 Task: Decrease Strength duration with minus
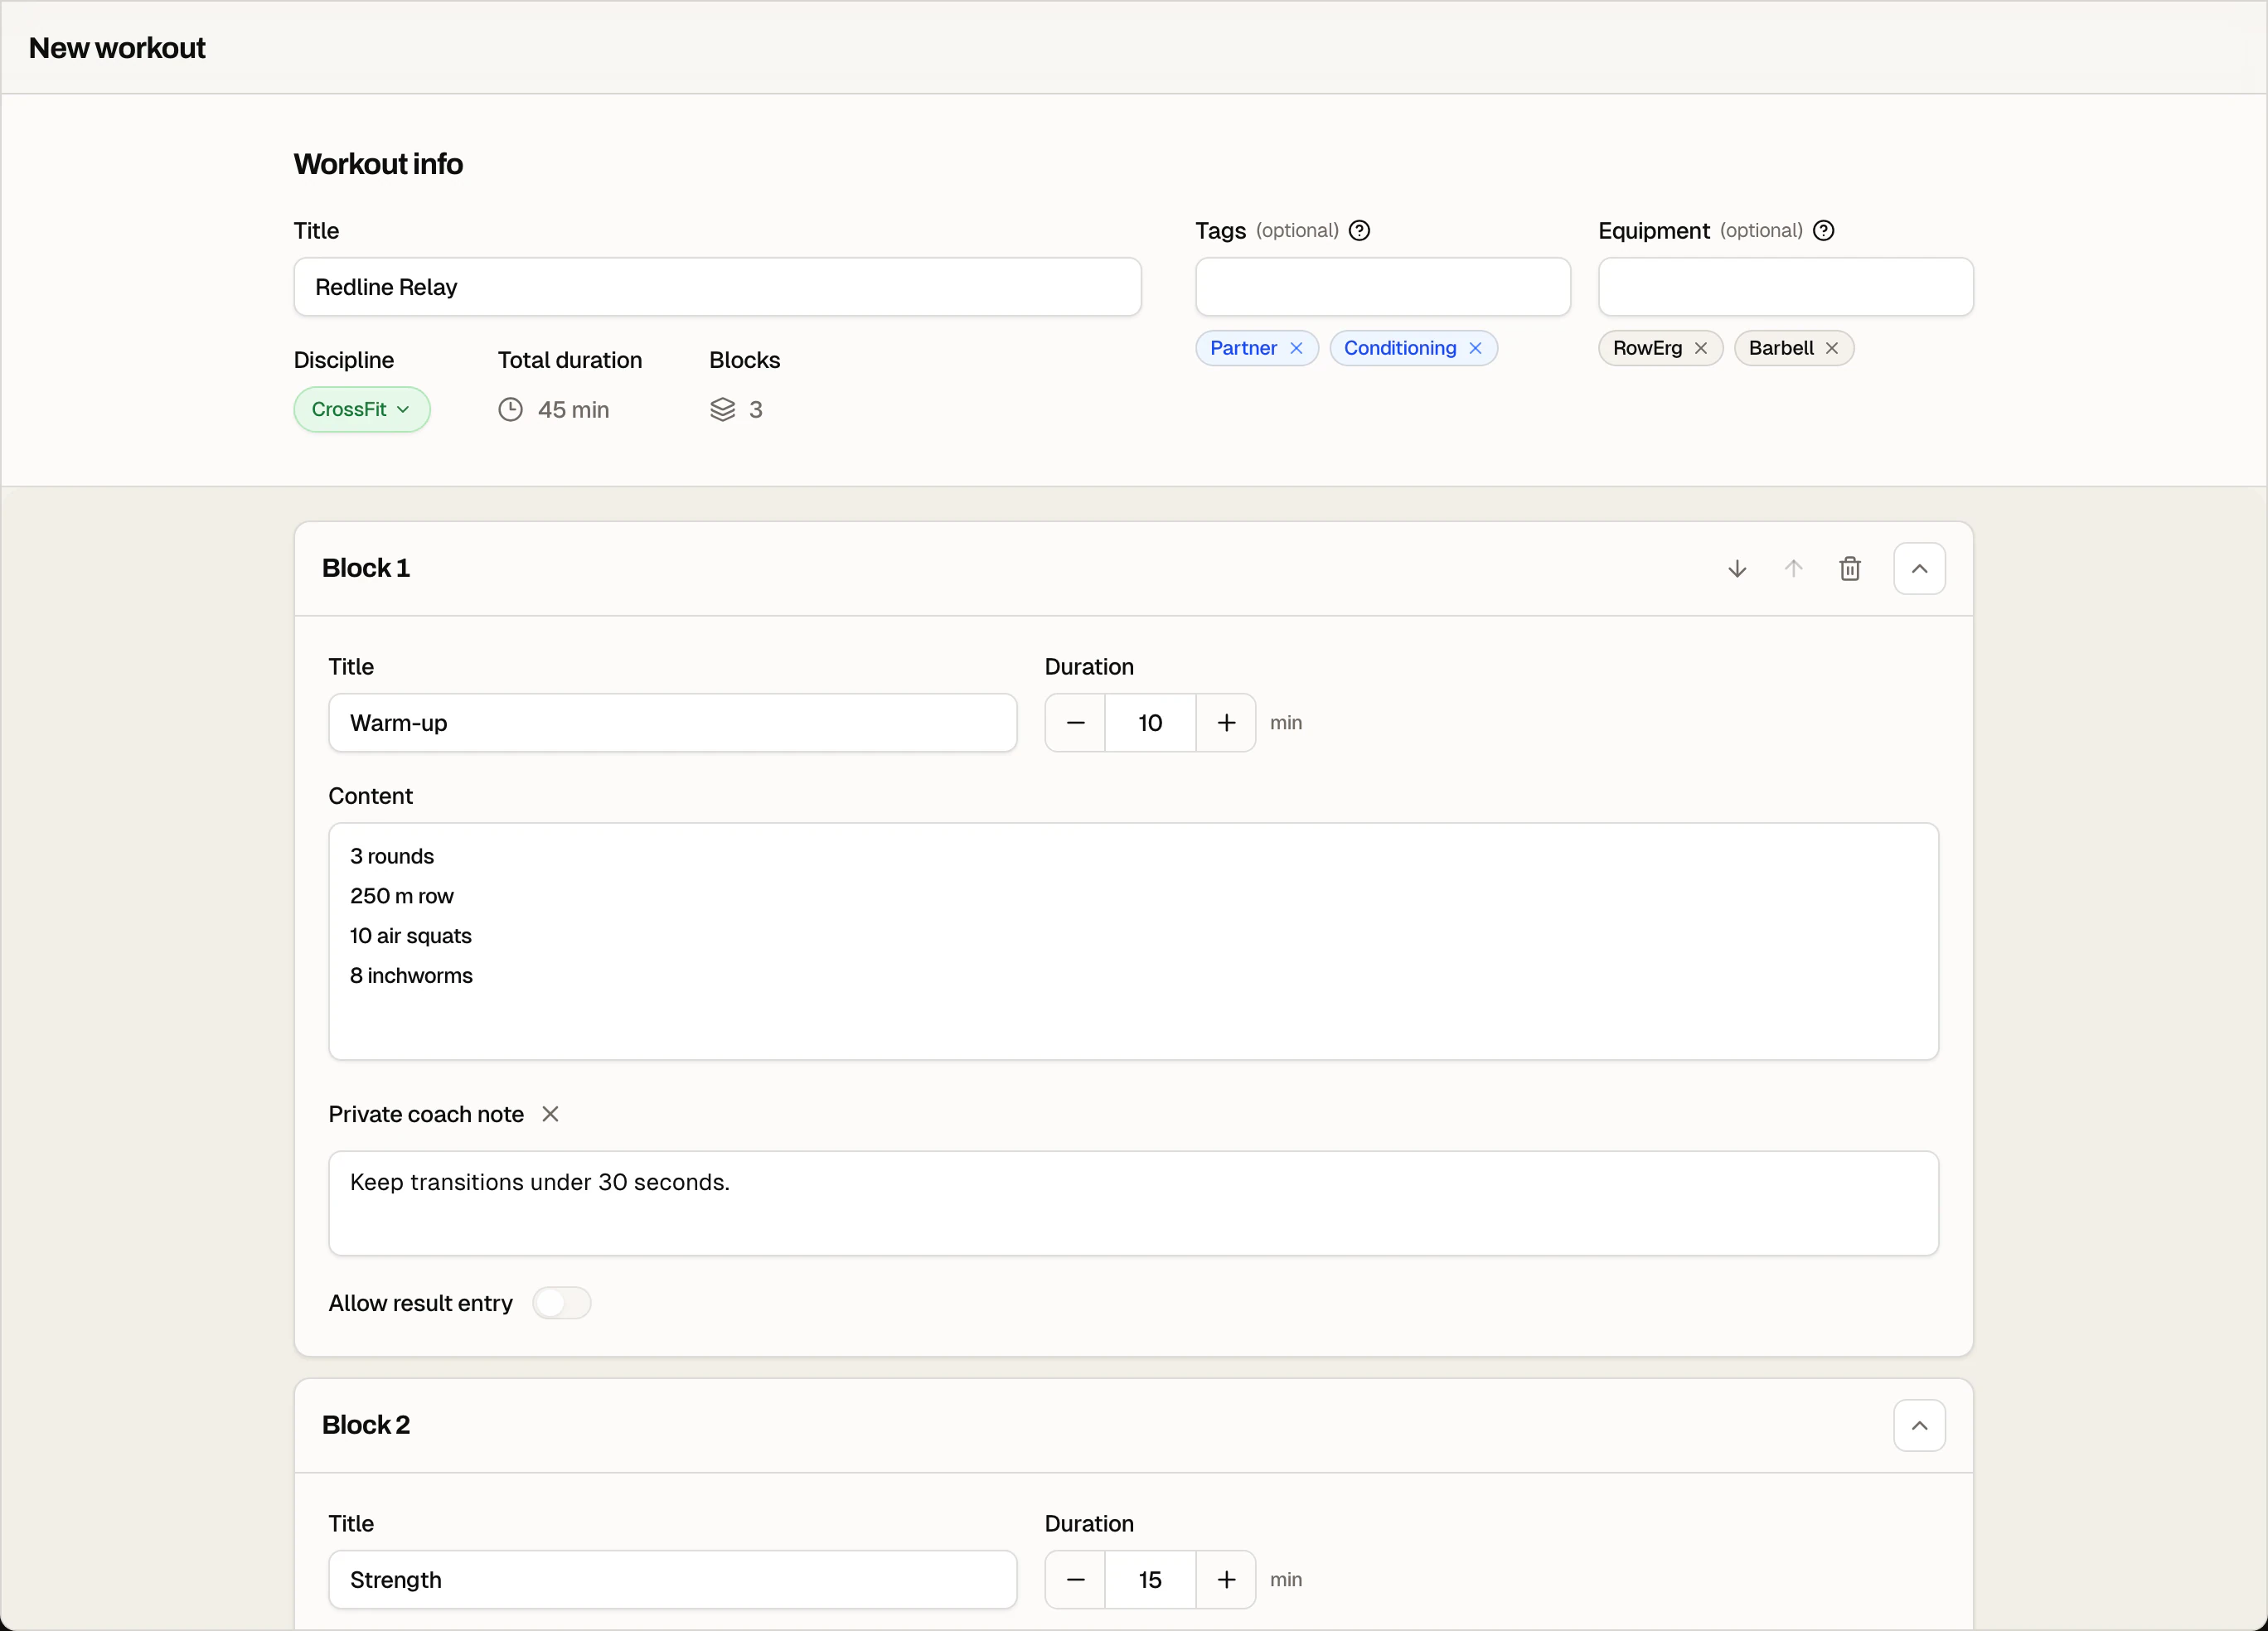(1075, 1580)
